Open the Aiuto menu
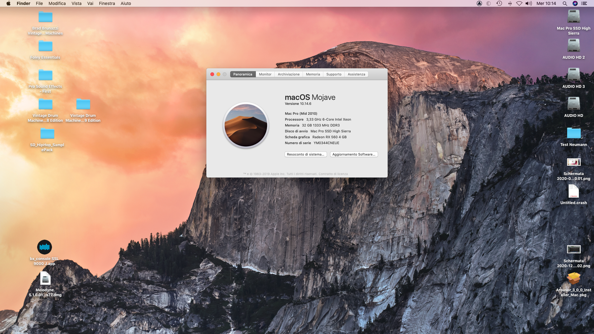594x334 pixels. 126,3
